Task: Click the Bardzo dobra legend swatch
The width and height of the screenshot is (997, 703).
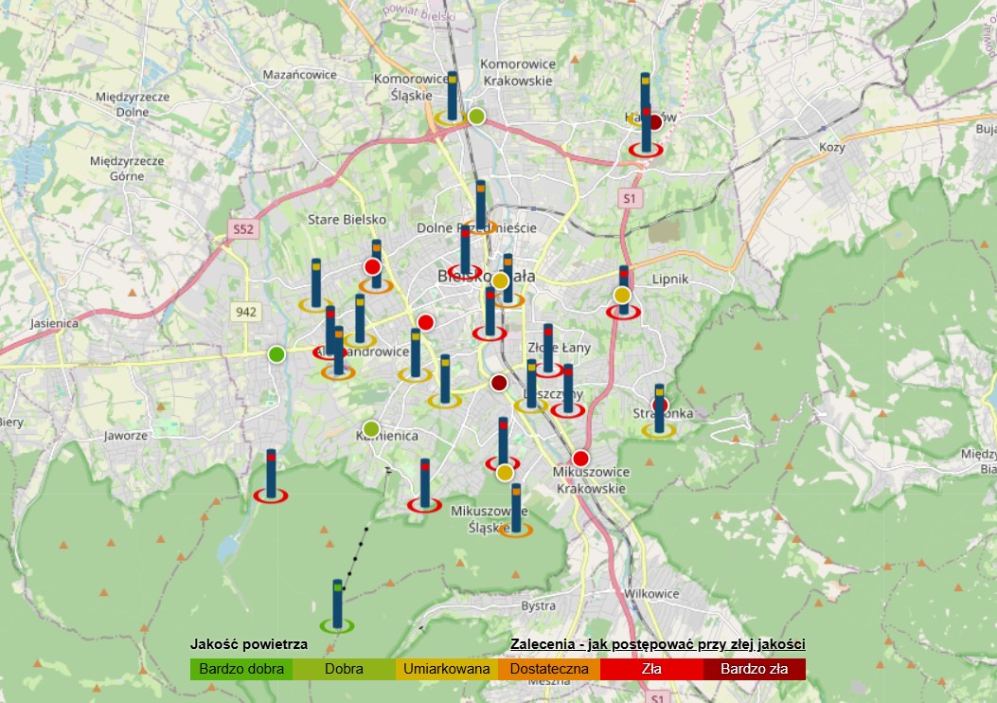Action: (241, 669)
